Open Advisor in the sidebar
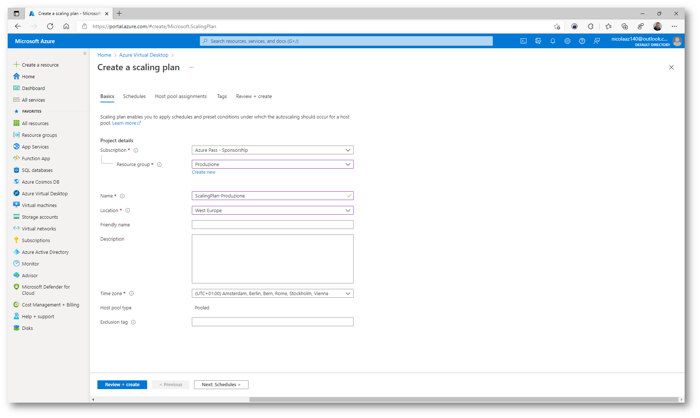This screenshot has height=418, width=700. pos(30,275)
